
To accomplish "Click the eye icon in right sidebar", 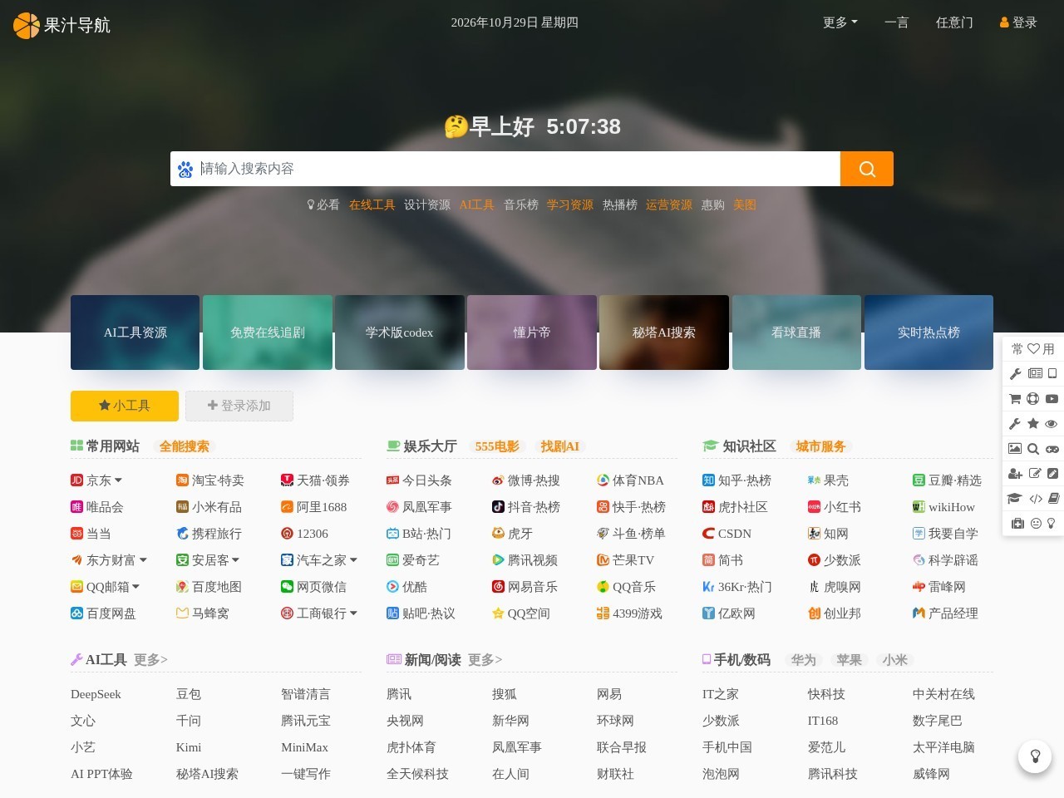I will click(x=1052, y=424).
